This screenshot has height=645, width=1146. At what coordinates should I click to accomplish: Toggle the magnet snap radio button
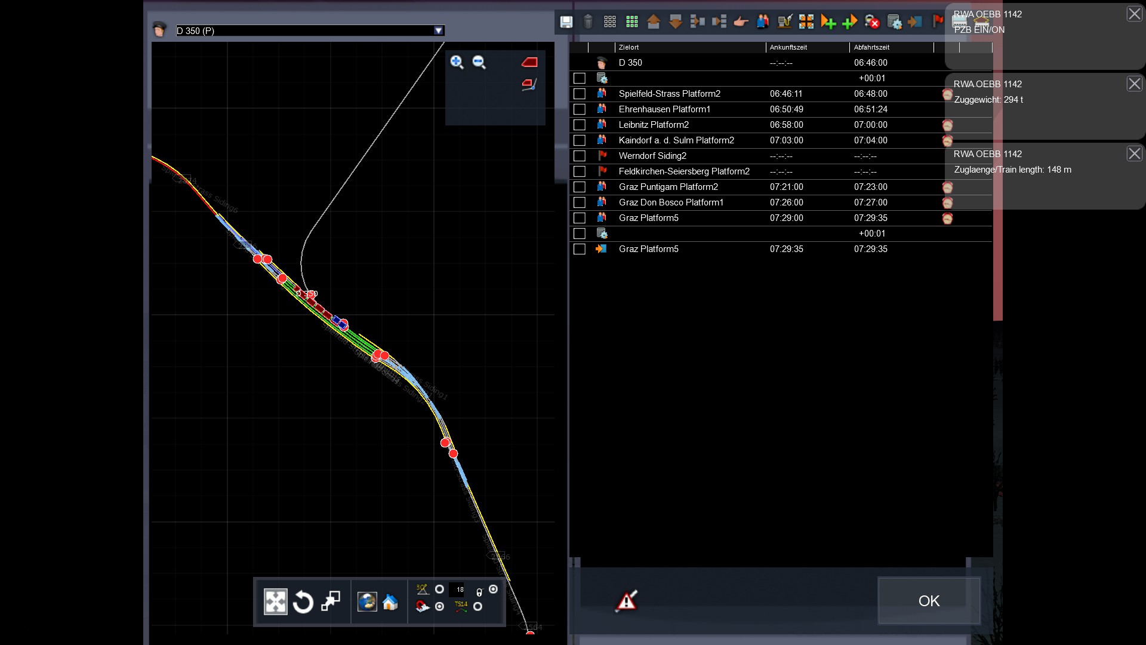point(439,607)
